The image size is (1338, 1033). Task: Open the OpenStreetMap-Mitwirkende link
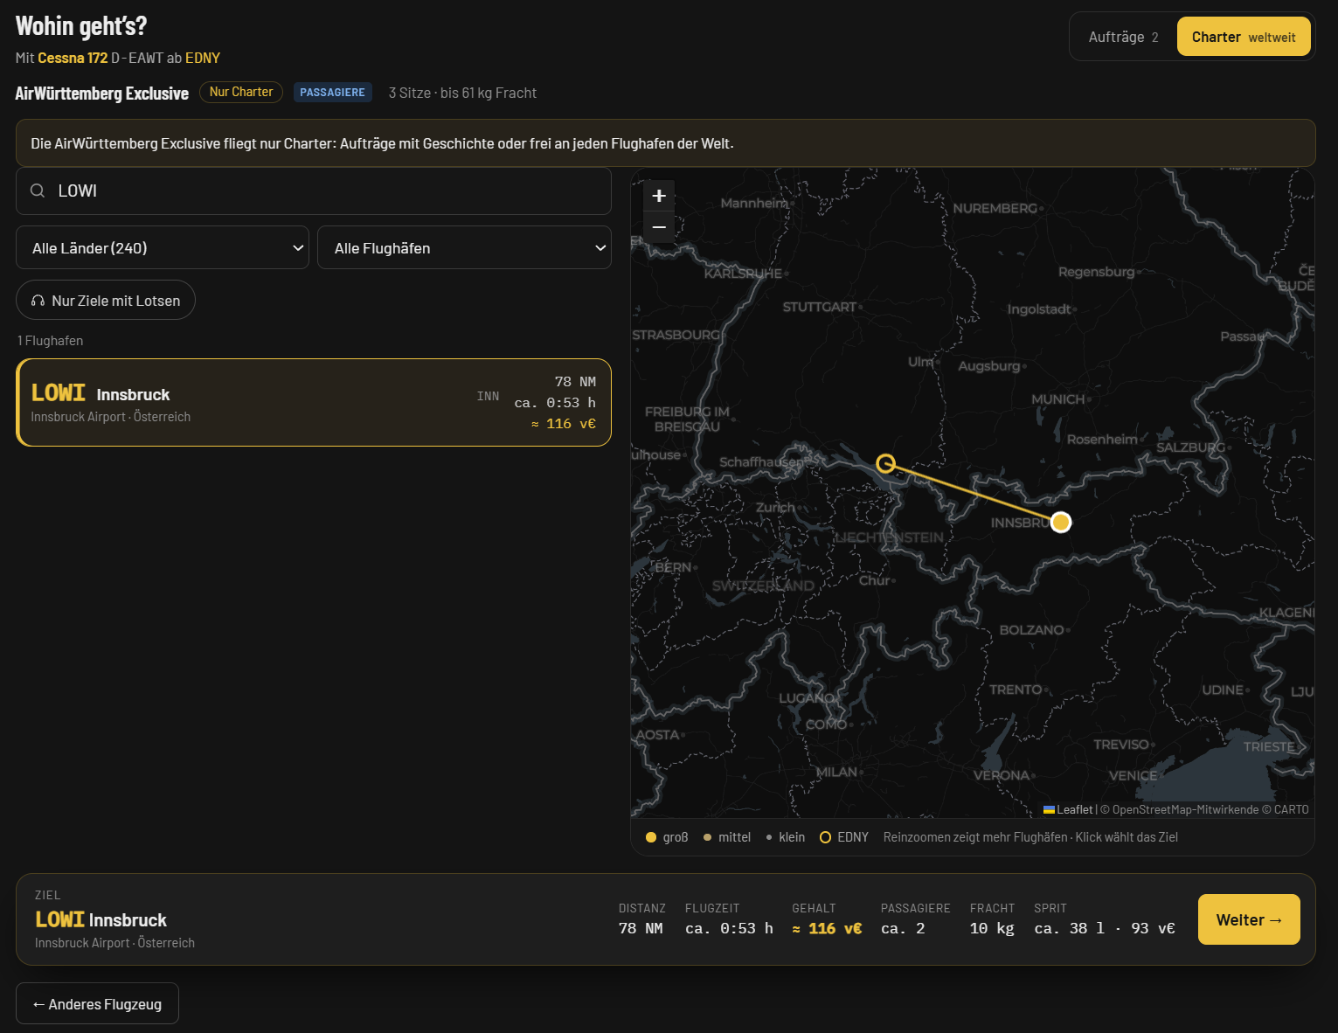point(1185,809)
